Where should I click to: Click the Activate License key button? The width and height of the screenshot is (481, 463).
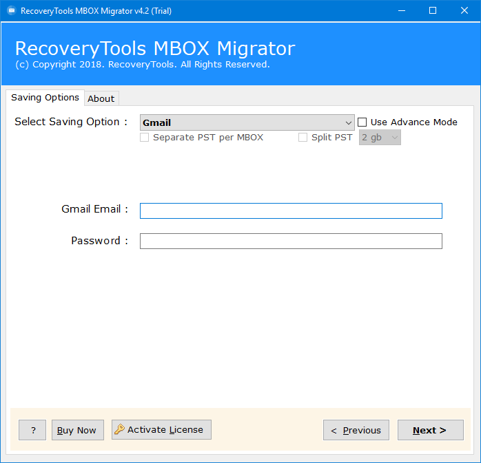(x=161, y=429)
